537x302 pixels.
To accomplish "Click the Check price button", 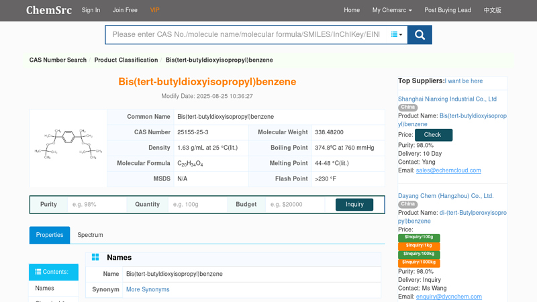I will pyautogui.click(x=434, y=135).
